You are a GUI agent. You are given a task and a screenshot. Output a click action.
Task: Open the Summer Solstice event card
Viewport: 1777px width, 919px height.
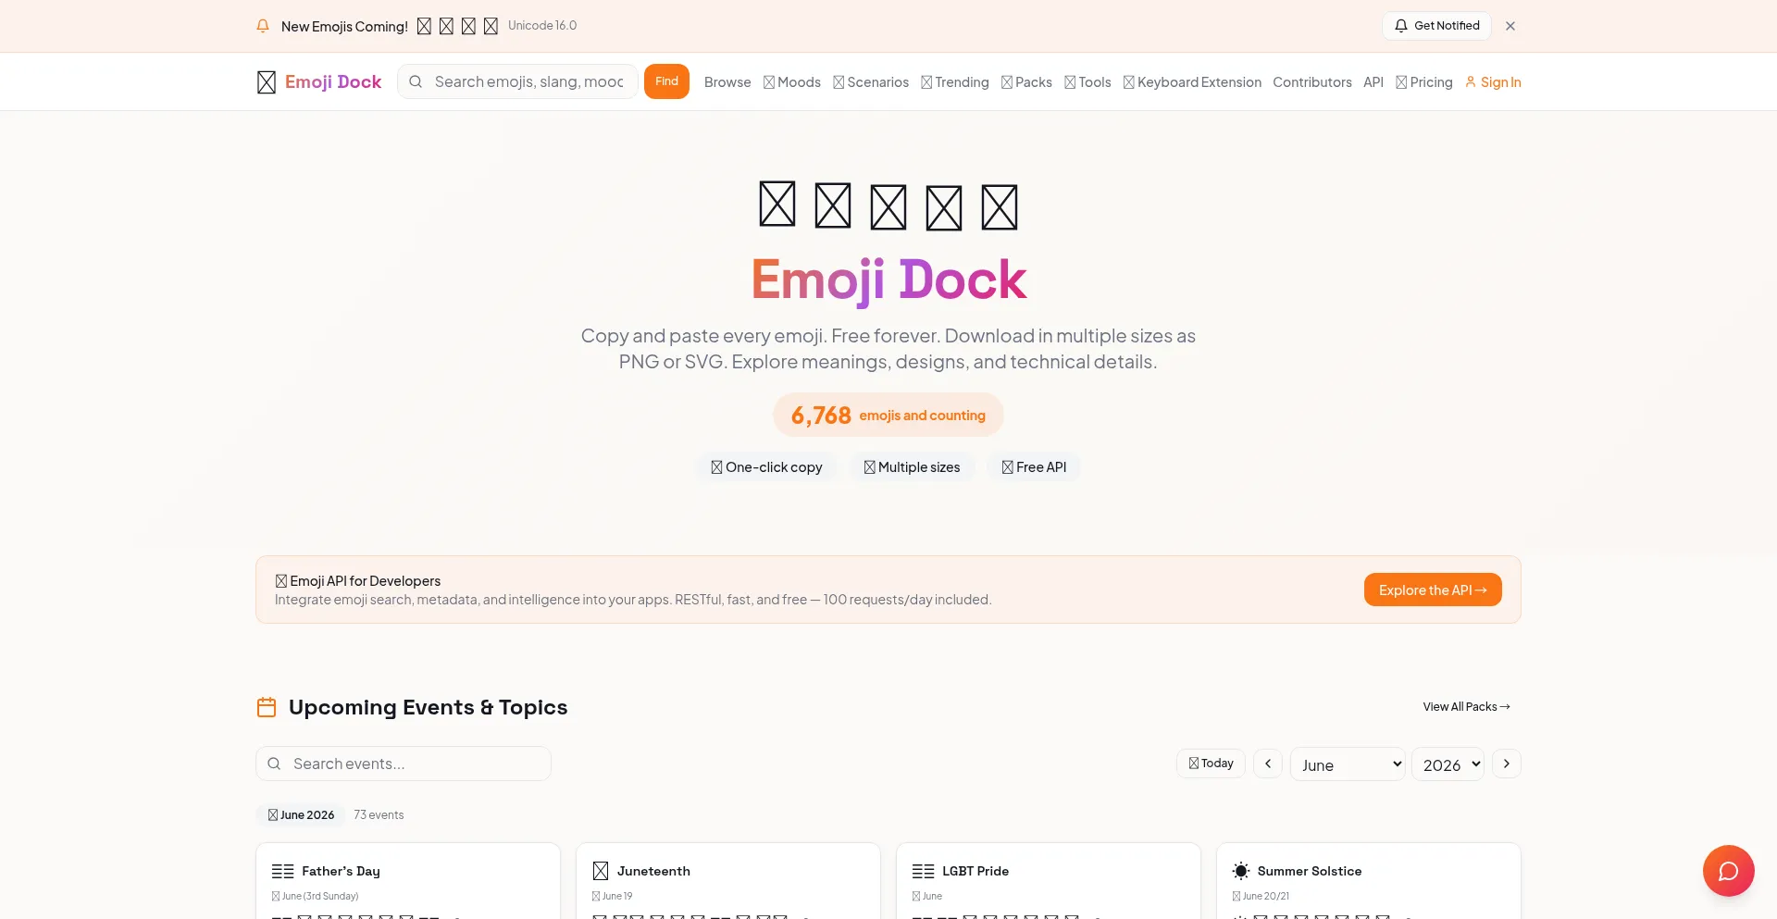click(x=1369, y=881)
